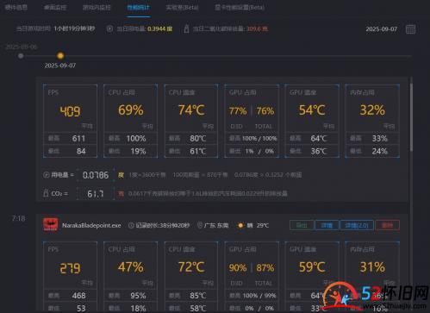Select the orange 2025-09-07 timeline dot
Screen dimensions: 430x313
pos(60,55)
